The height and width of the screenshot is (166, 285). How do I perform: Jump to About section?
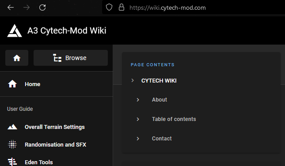click(160, 100)
